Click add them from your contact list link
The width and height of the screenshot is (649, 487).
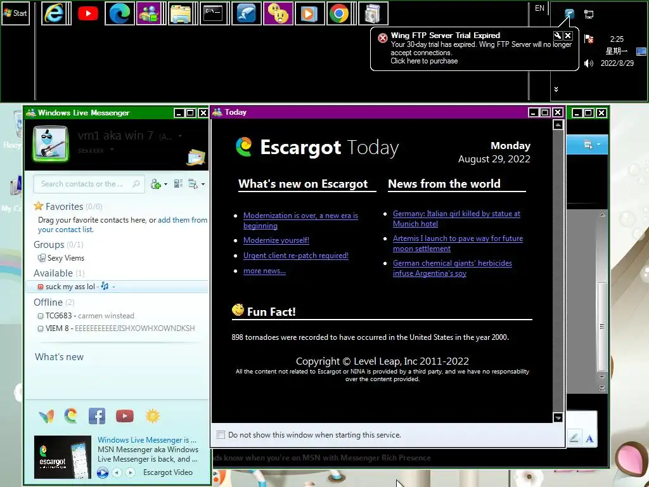pyautogui.click(x=122, y=224)
